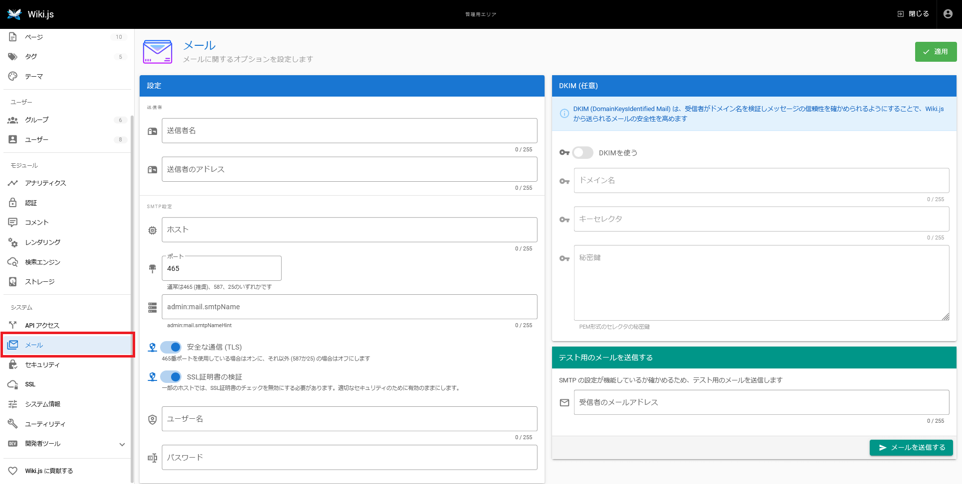The height and width of the screenshot is (484, 962).
Task: Click the sidebar vertical scrollbar
Action: pyautogui.click(x=132, y=299)
